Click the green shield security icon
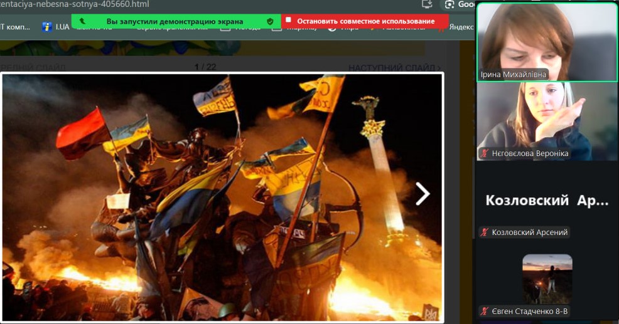This screenshot has height=324, width=619. point(270,21)
